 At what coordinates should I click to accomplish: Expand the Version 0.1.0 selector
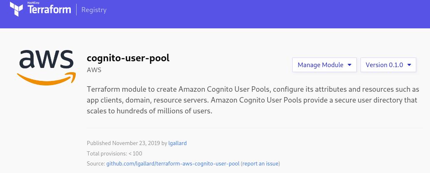(x=388, y=65)
